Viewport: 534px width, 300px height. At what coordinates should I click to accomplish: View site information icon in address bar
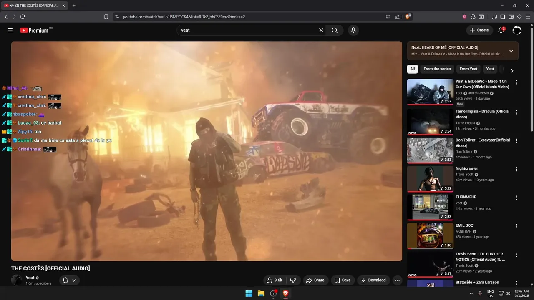[x=117, y=17]
